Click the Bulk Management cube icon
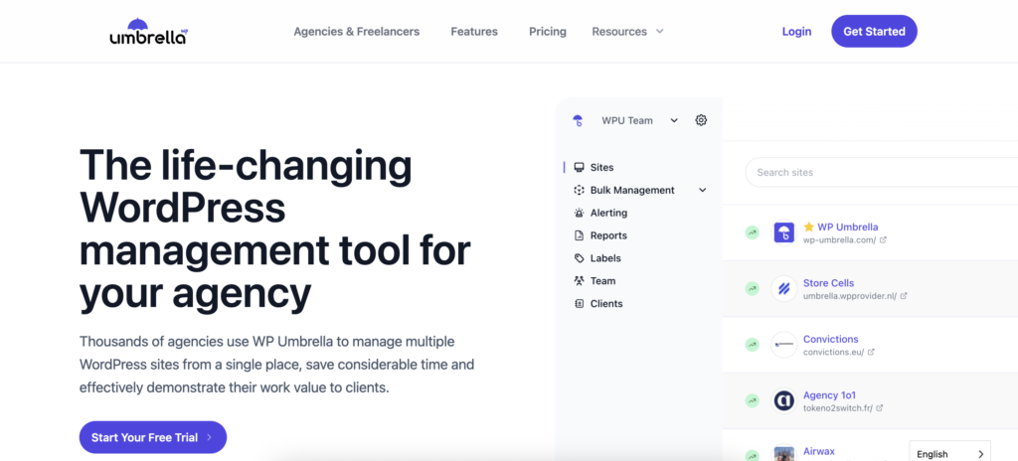The width and height of the screenshot is (1018, 461). coord(580,190)
